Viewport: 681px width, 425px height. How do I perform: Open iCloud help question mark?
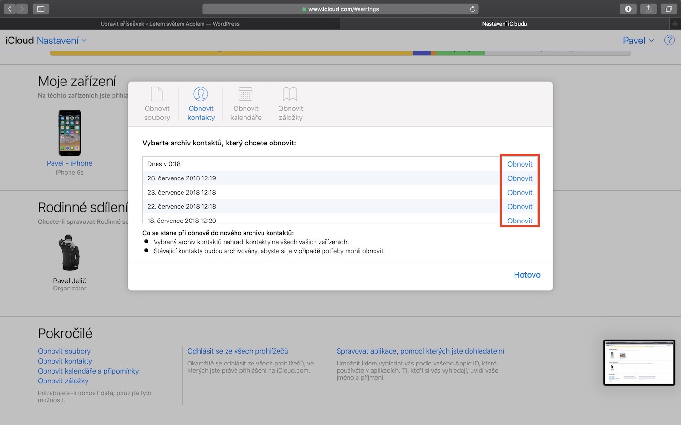point(670,40)
